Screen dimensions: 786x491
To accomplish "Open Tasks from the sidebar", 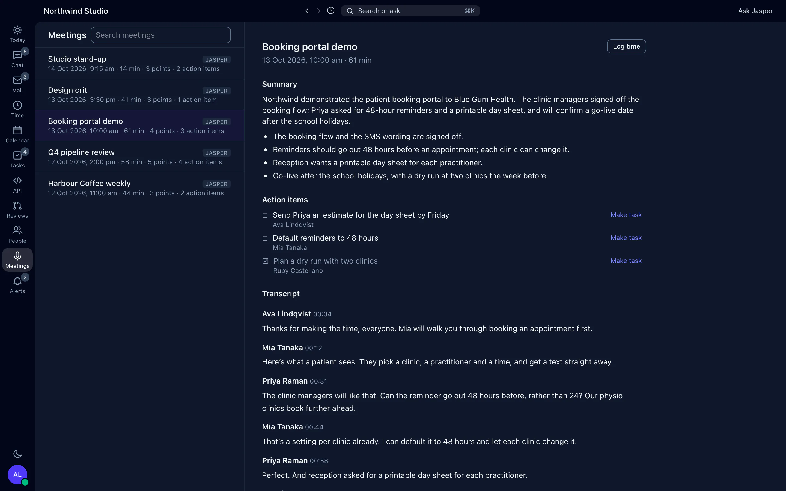I will [x=17, y=160].
